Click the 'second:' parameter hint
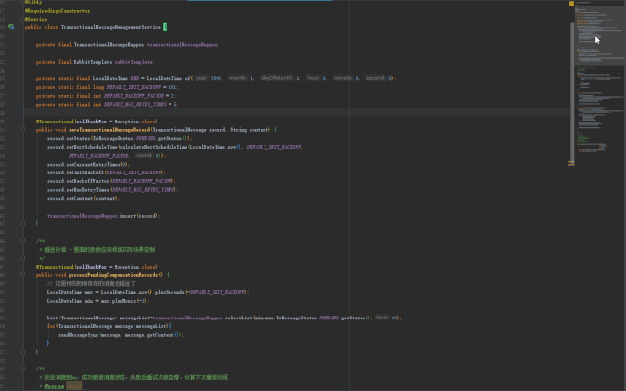The image size is (626, 391). pyautogui.click(x=375, y=78)
